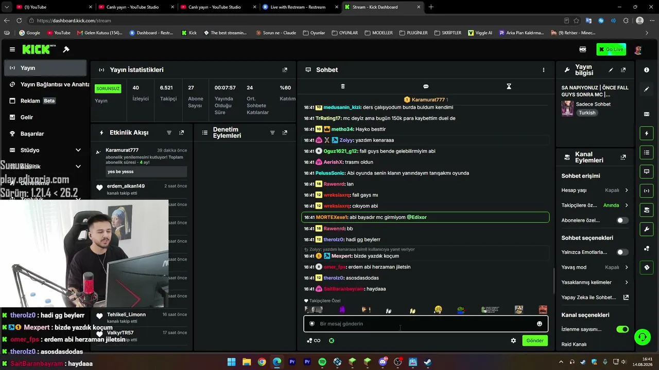This screenshot has height=370, width=659.
Task: Pop out the Kanal Eylemleri panel
Action: [623, 157]
